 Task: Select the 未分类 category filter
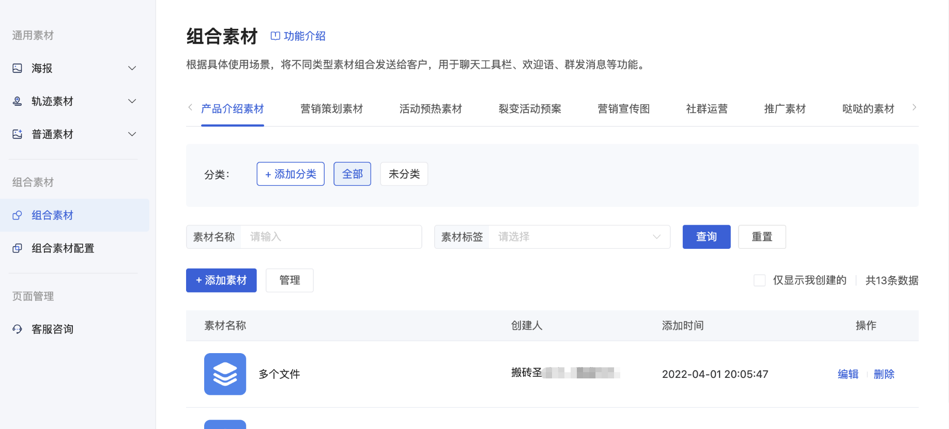(x=404, y=174)
